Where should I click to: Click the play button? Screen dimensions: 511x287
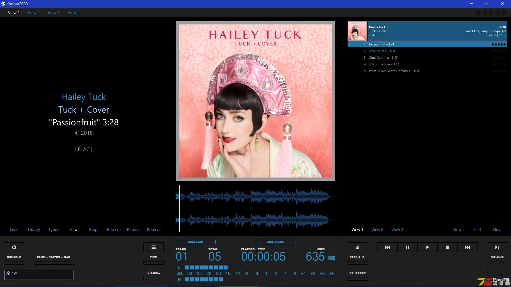coord(427,247)
